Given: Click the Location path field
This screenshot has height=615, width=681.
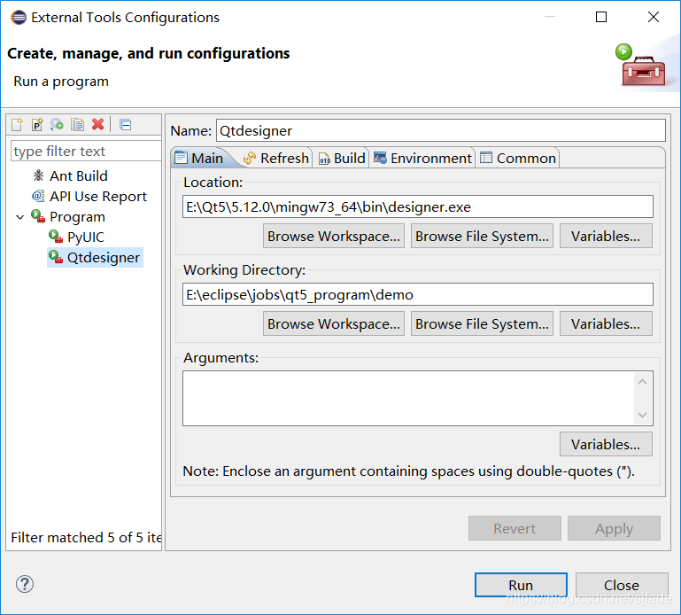Looking at the screenshot, I should coord(418,206).
